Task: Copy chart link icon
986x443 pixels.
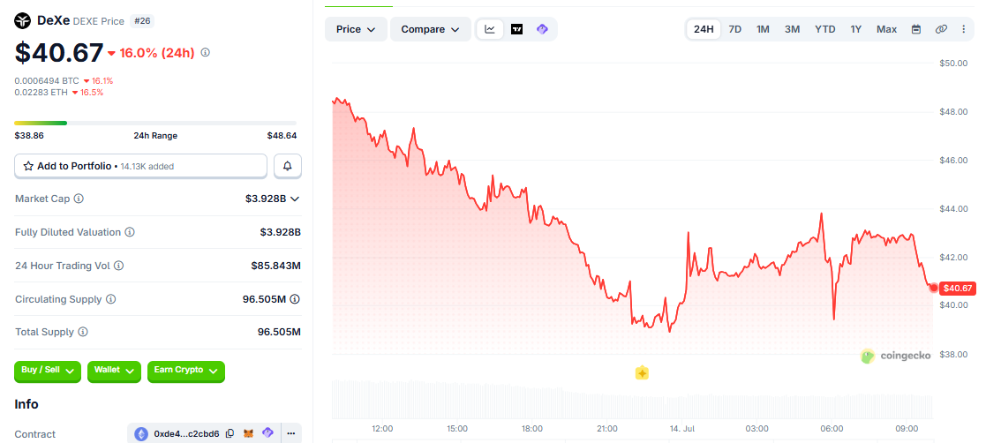Action: pyautogui.click(x=941, y=29)
